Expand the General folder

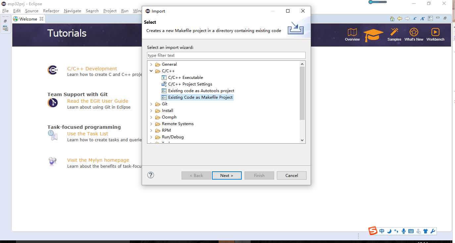(x=151, y=64)
